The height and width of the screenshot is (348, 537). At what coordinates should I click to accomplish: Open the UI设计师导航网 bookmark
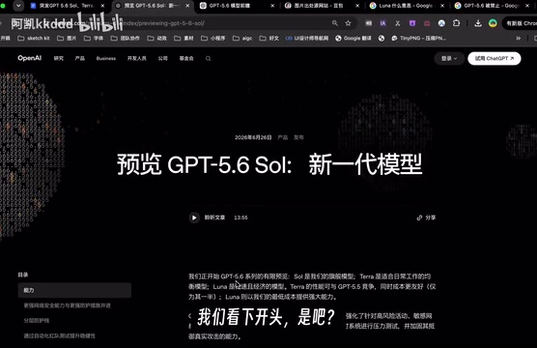[307, 38]
